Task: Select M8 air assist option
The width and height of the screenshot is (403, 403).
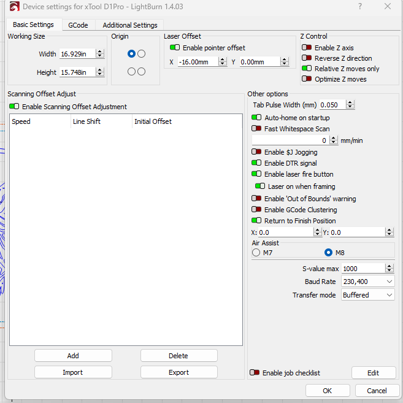Action: coord(328,253)
